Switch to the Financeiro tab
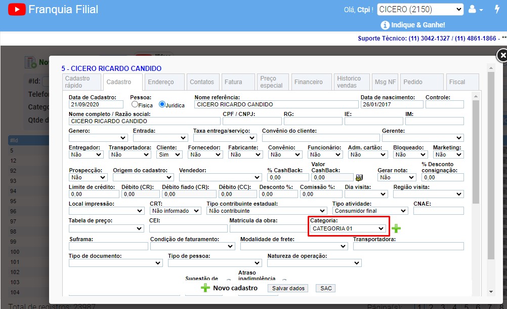Screen dimensions: 507x309 [311, 82]
